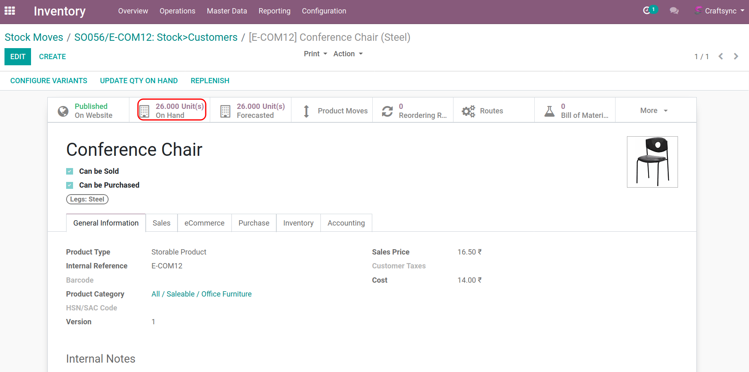
Task: Toggle the Can be Sold checkbox
Action: [x=70, y=171]
